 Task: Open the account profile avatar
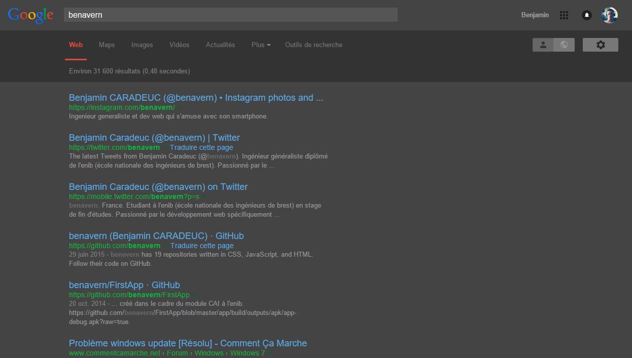coord(610,15)
